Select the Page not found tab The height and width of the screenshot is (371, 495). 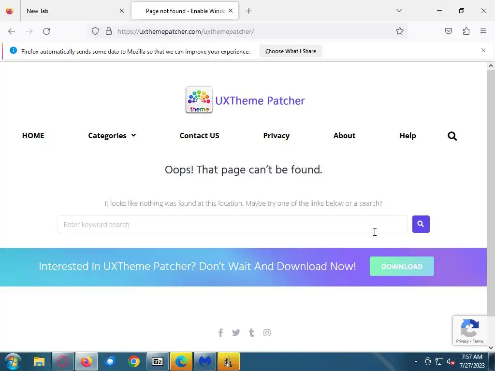[x=185, y=11]
